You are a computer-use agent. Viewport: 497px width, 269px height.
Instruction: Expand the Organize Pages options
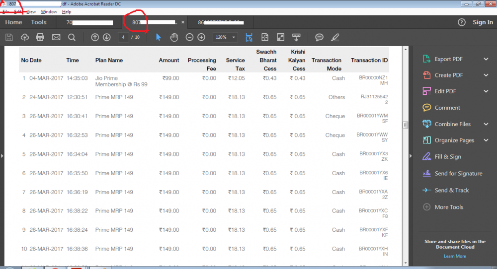coord(486,140)
